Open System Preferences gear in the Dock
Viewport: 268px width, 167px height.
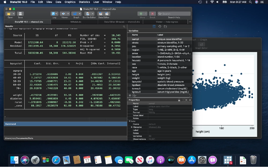click(x=202, y=160)
